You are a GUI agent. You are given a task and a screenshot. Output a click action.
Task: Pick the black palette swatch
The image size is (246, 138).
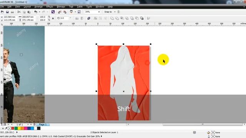(39, 128)
